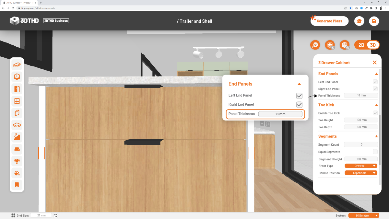Select the wall panel tool in sidebar
Screen dimensions: 389x219
[x=17, y=113]
